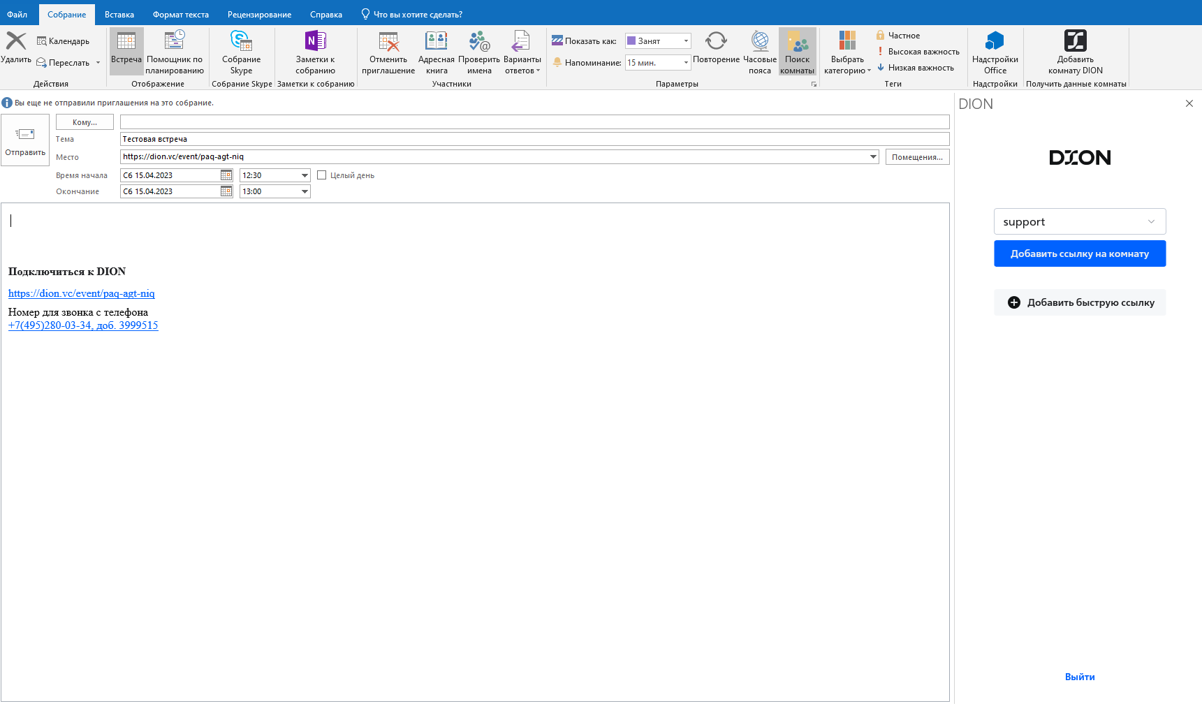Open the Рецензирование tab
This screenshot has height=706, width=1202.
[260, 15]
